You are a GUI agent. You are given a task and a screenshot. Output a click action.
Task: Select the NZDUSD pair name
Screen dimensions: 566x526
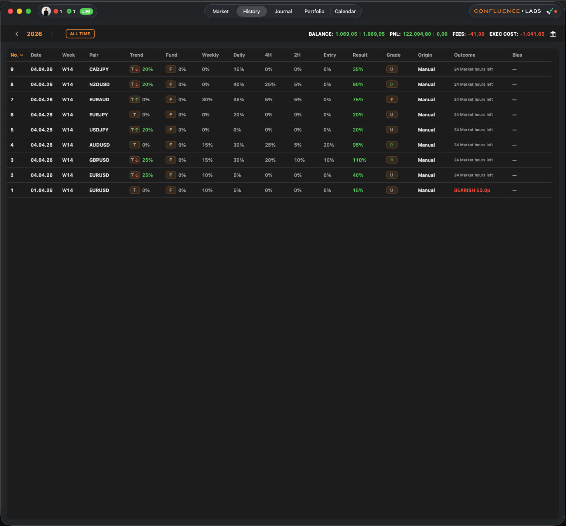click(99, 85)
